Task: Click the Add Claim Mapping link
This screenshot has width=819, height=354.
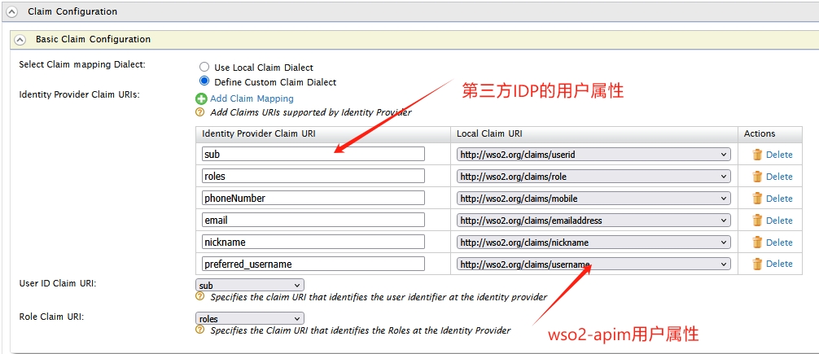Action: click(x=252, y=98)
